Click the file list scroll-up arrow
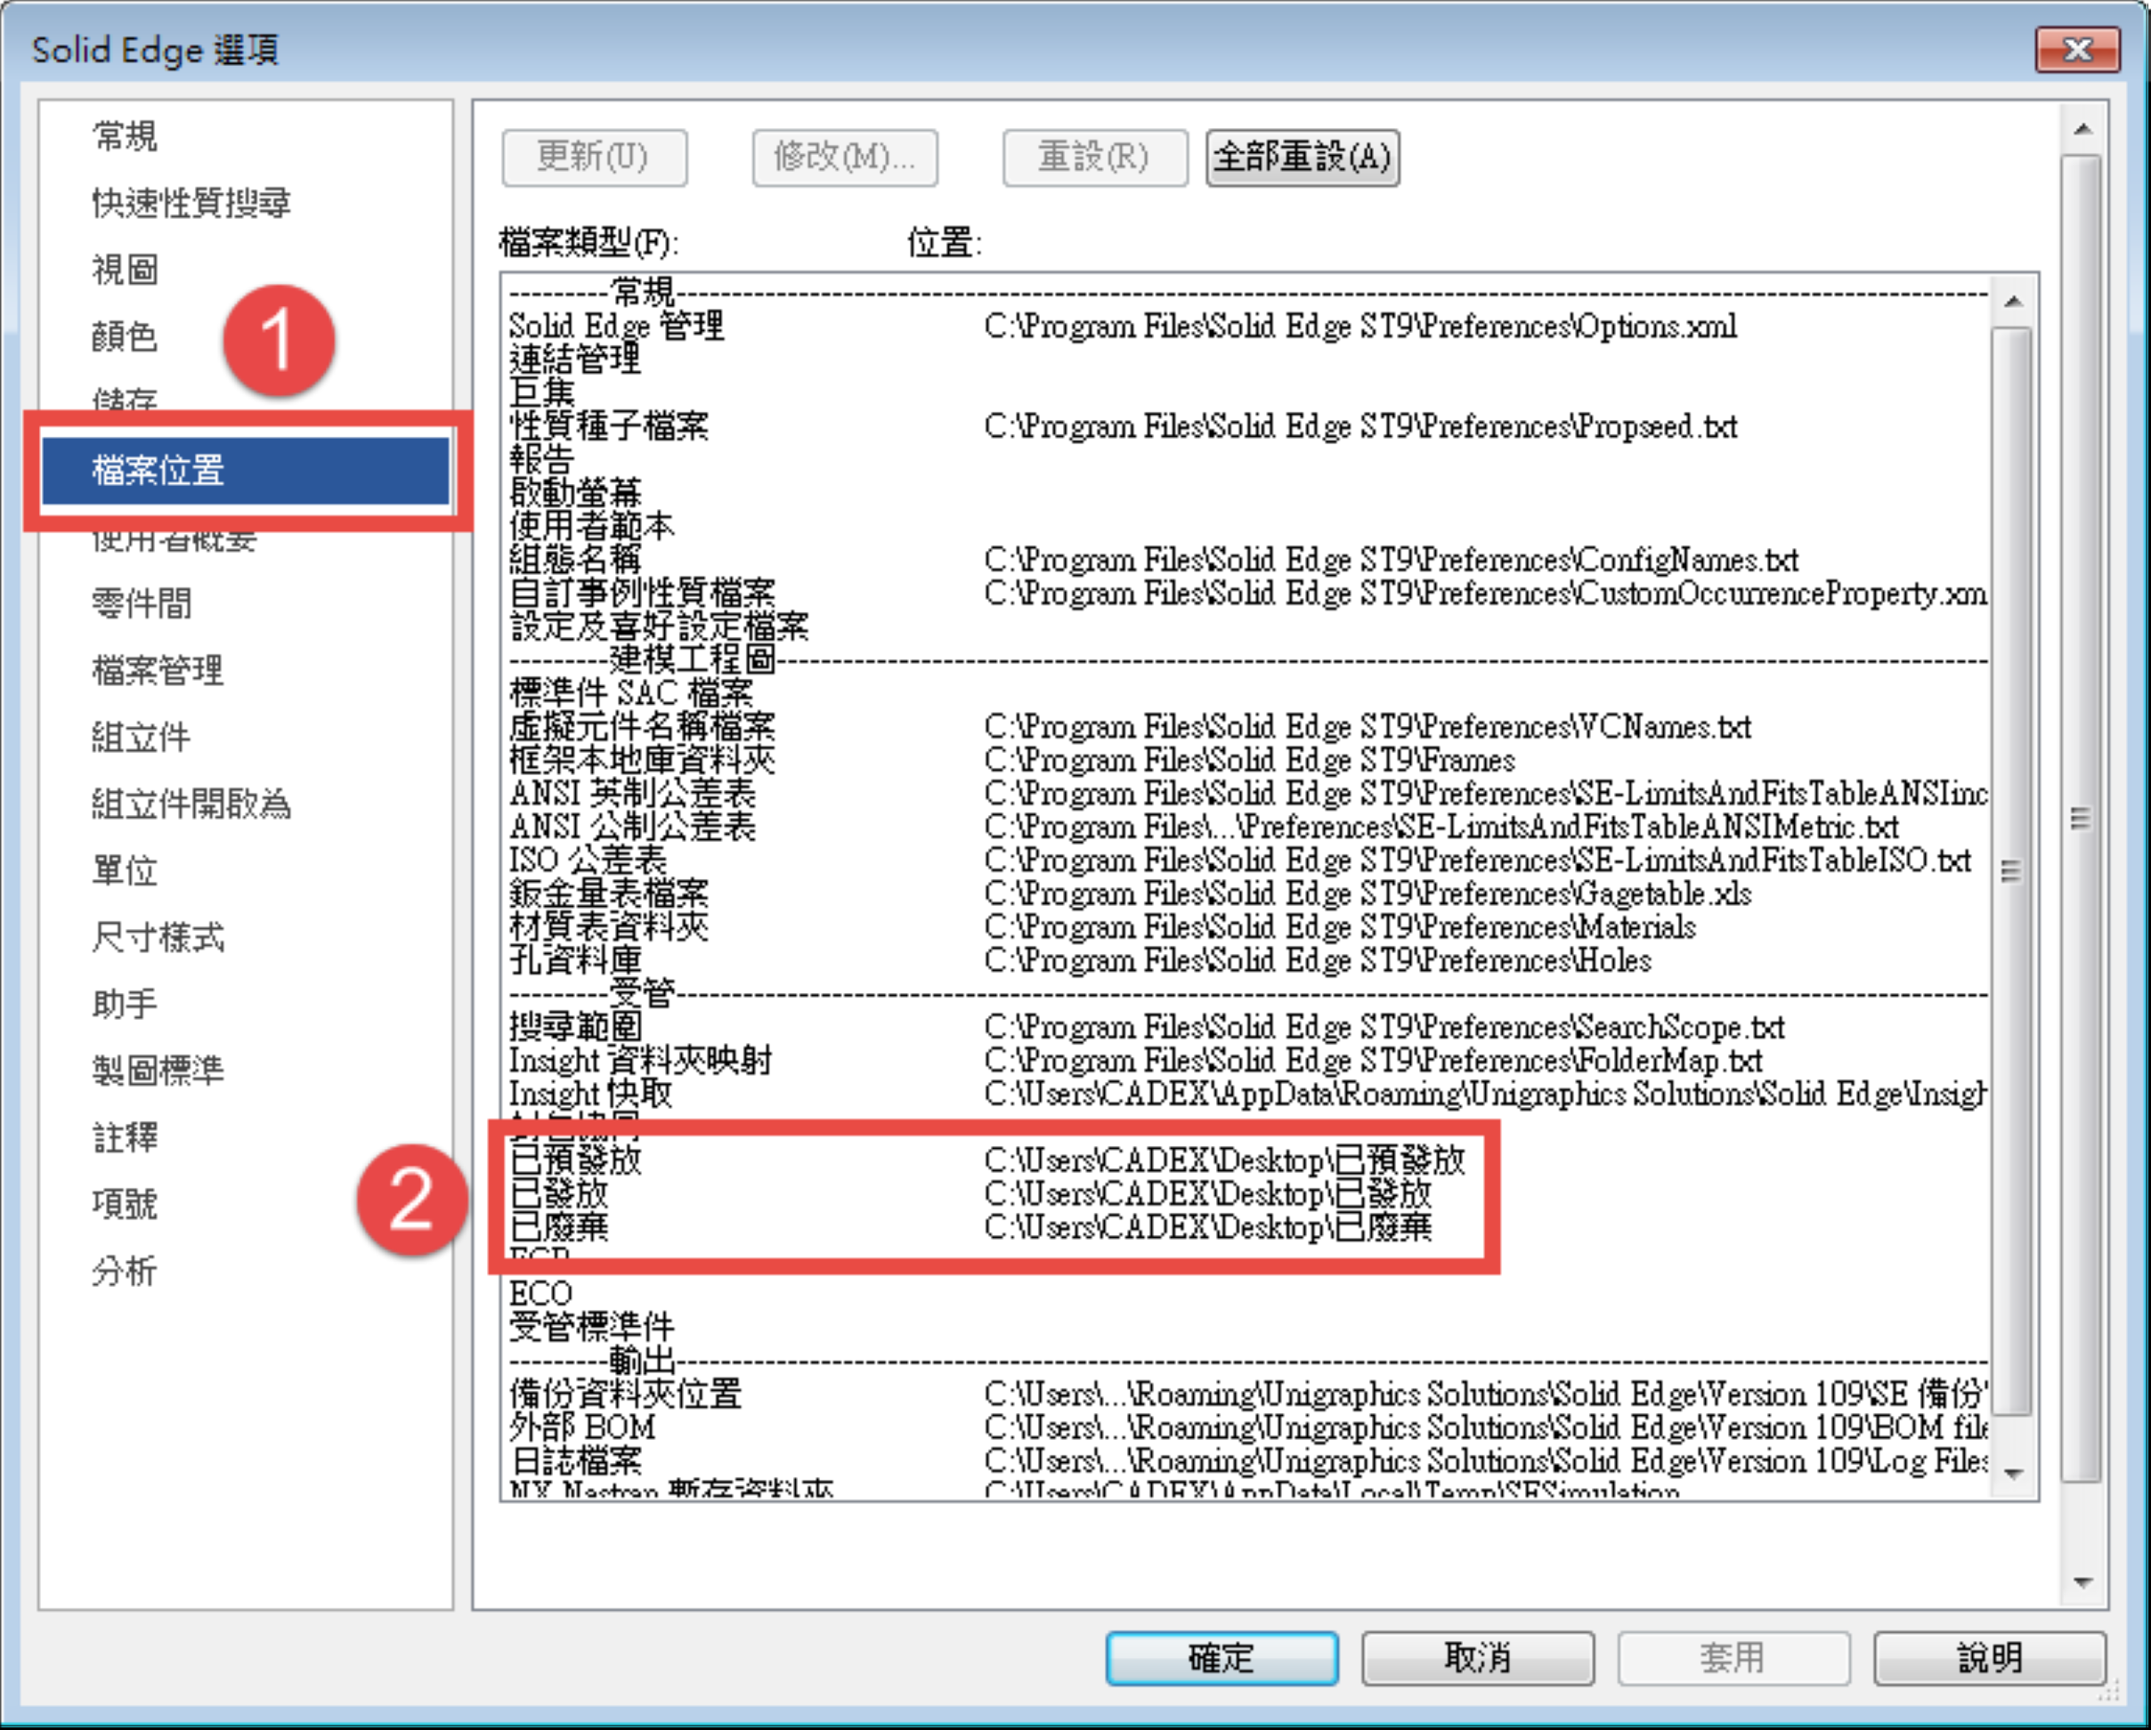 pyautogui.click(x=2013, y=301)
